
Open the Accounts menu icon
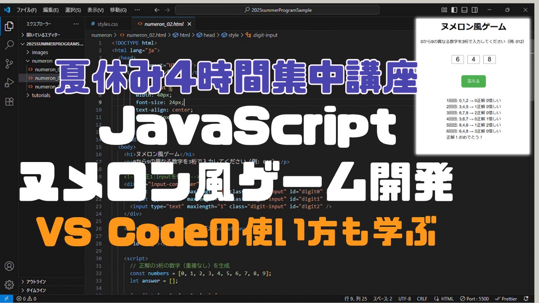coord(9,266)
